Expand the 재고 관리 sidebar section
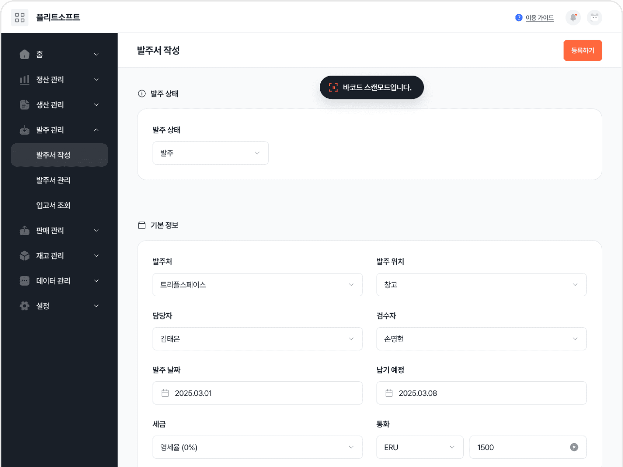 pyautogui.click(x=96, y=256)
